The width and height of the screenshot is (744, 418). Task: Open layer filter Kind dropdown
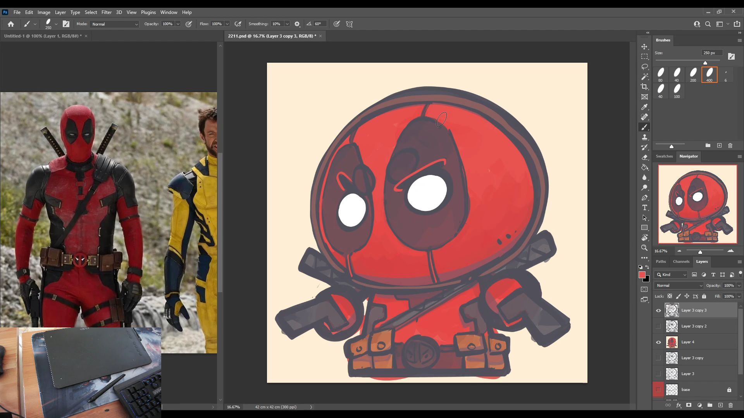pos(672,275)
